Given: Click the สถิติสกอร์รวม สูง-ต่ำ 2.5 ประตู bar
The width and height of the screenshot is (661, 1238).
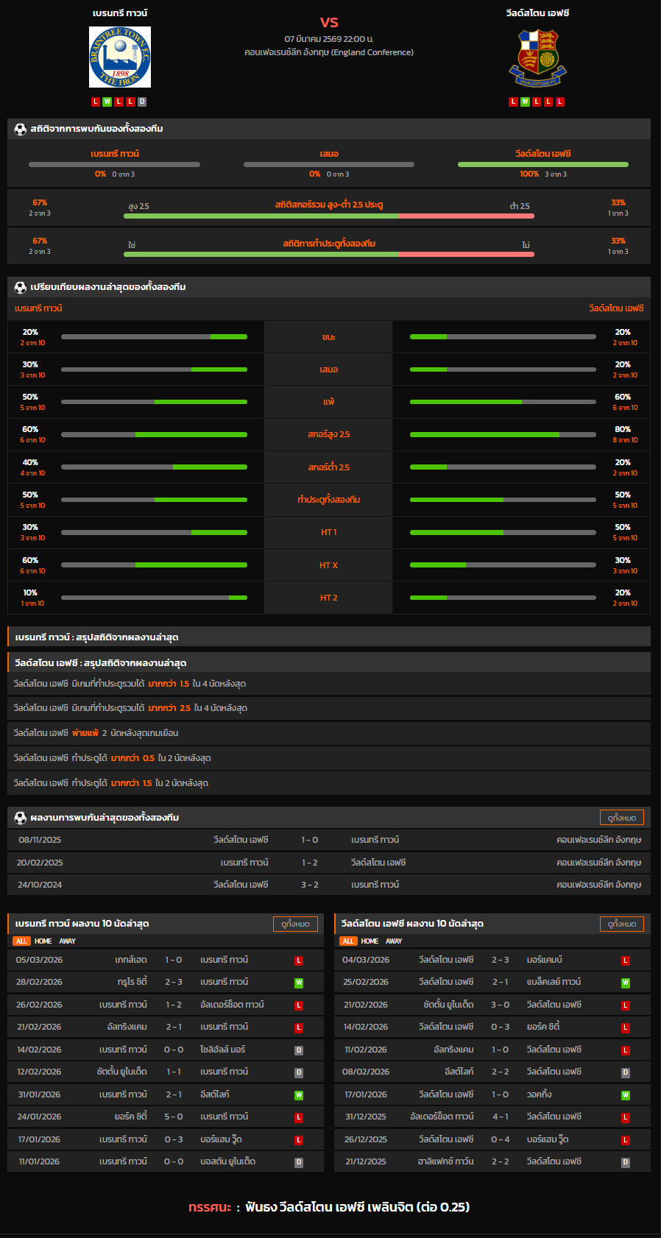Looking at the screenshot, I should 329,216.
